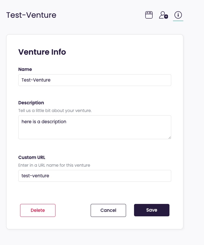
Task: Click the add team member icon
Action: [163, 15]
